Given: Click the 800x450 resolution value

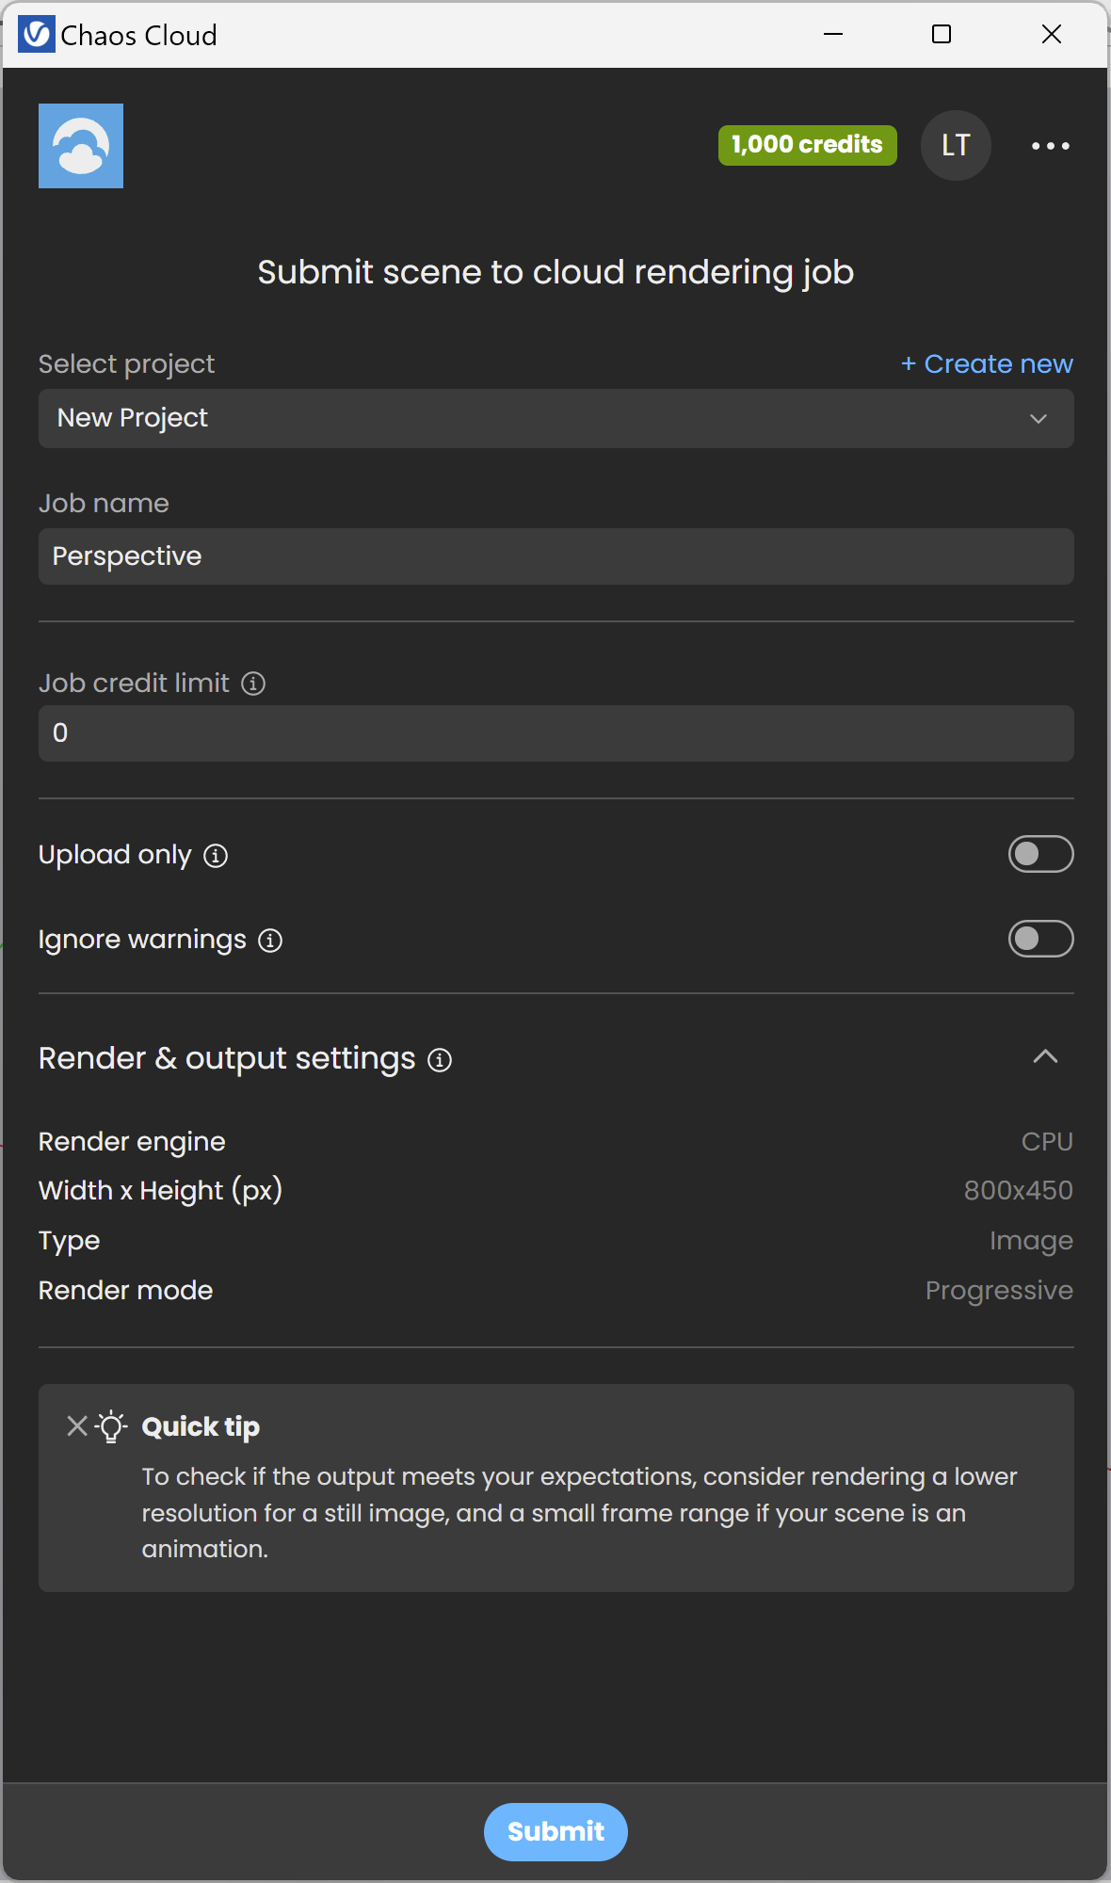Looking at the screenshot, I should [1019, 1190].
